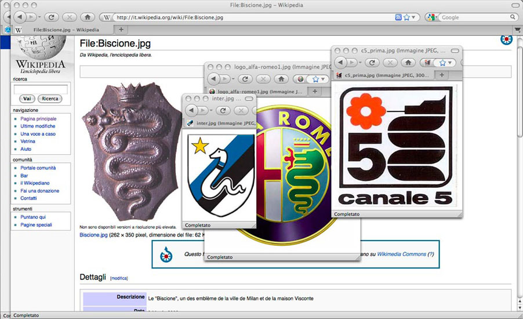Open the Bar sidebar link
This screenshot has height=319, width=523.
pyautogui.click(x=24, y=176)
